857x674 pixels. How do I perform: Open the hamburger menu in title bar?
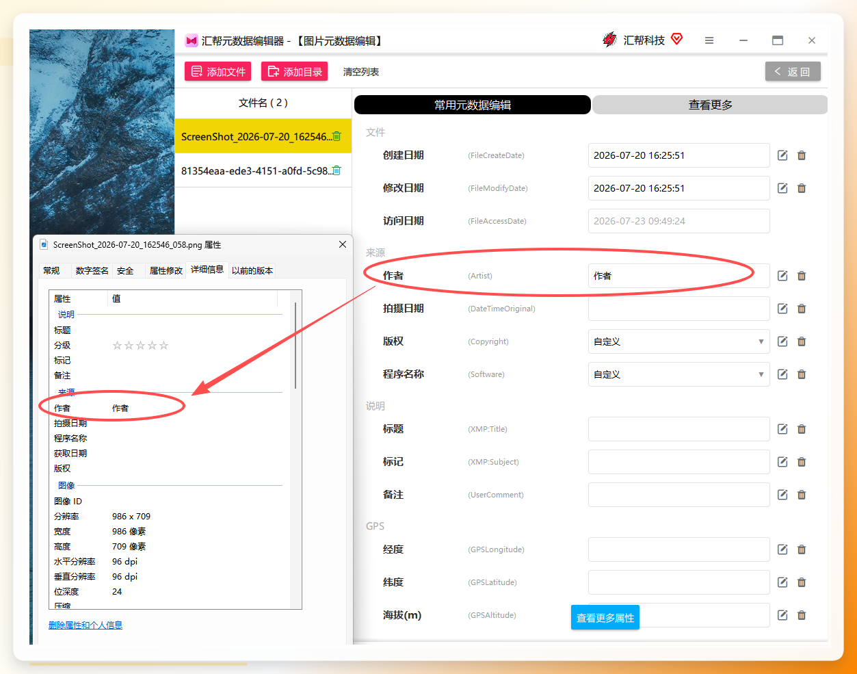709,40
